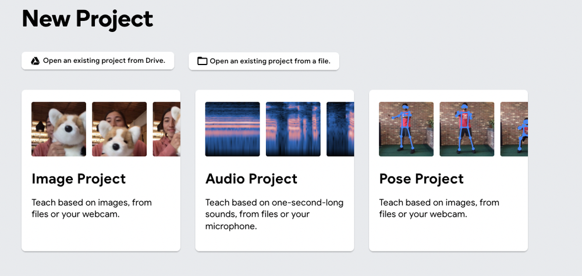Image resolution: width=582 pixels, height=276 pixels.
Task: Select the Image Project title
Action: (x=79, y=178)
